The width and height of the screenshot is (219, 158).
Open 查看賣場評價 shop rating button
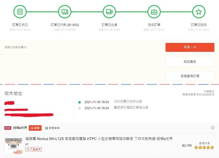point(190,76)
